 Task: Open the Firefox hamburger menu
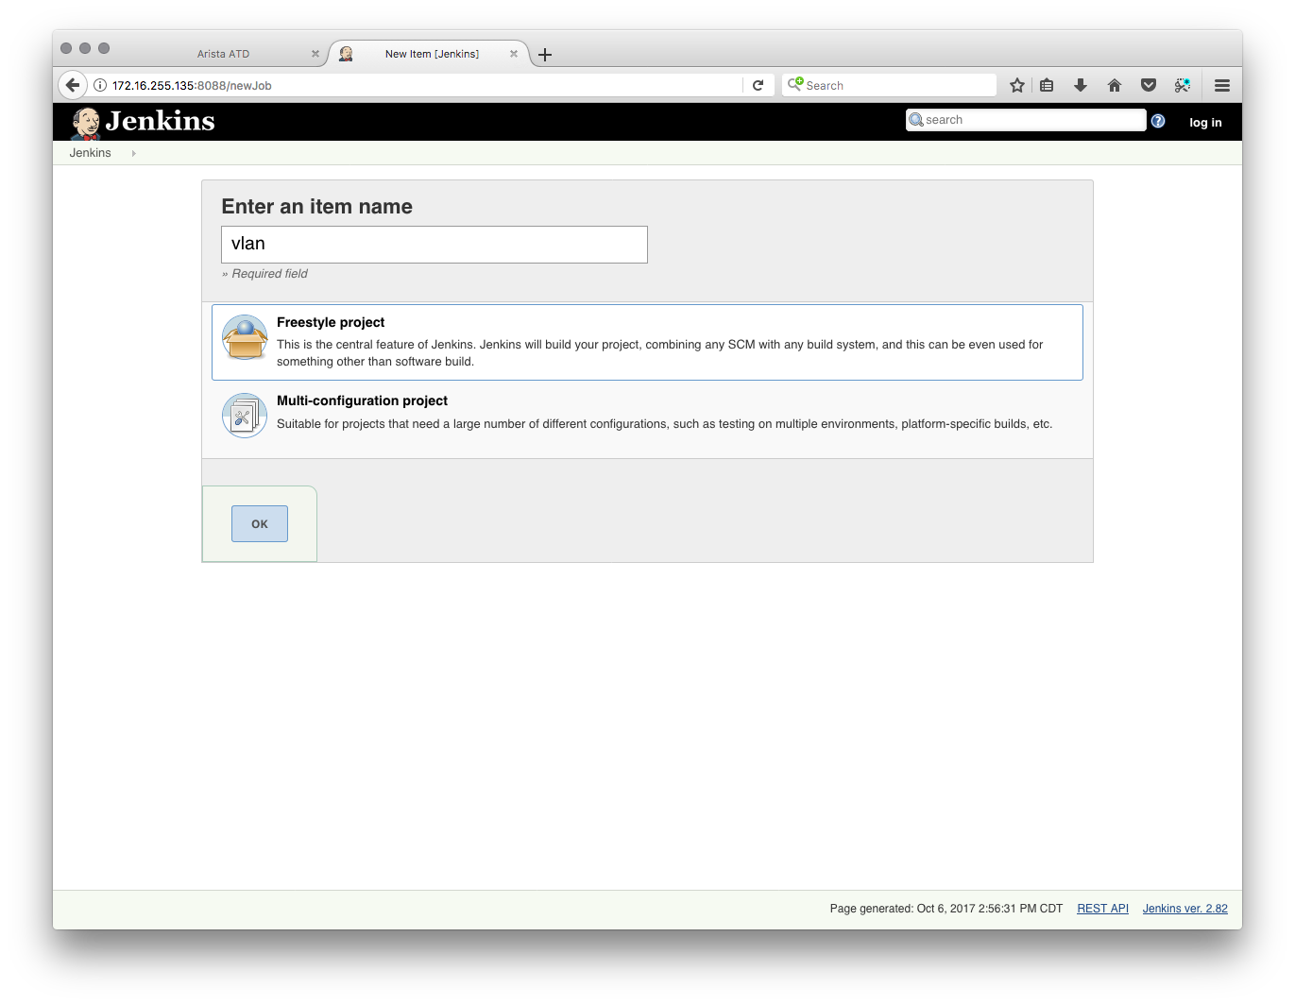pos(1222,86)
